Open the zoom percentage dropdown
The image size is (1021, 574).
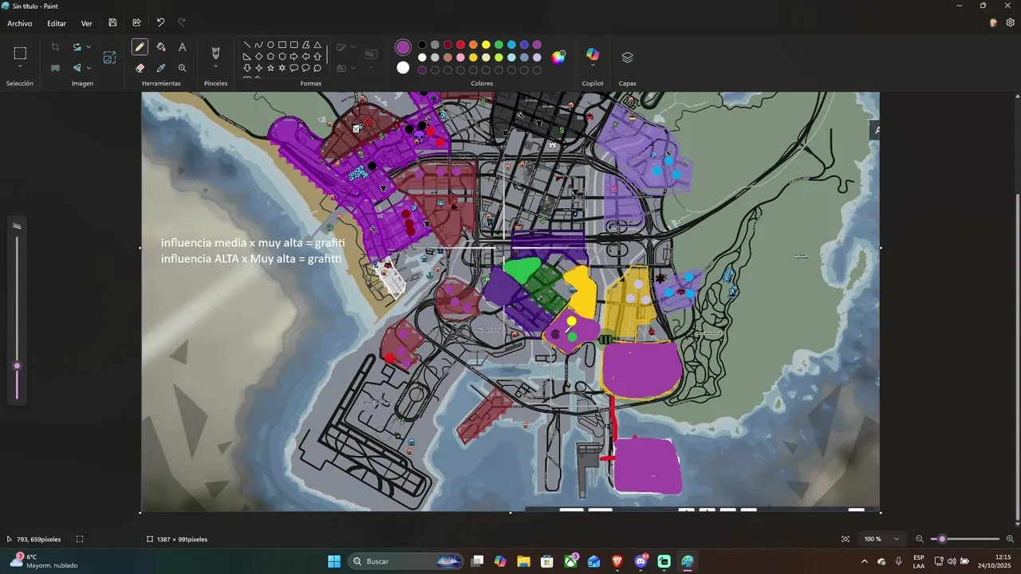[897, 539]
